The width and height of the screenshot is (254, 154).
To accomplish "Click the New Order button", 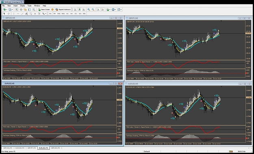I will [x=44, y=10].
